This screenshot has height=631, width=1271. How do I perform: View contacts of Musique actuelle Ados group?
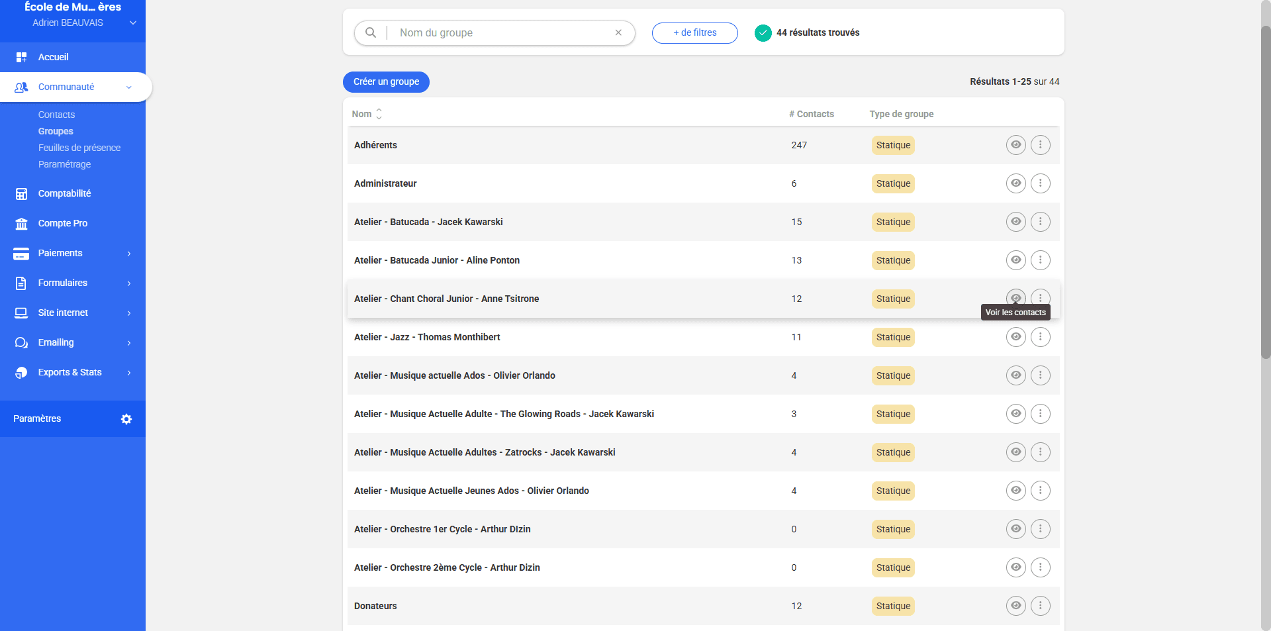(1015, 375)
